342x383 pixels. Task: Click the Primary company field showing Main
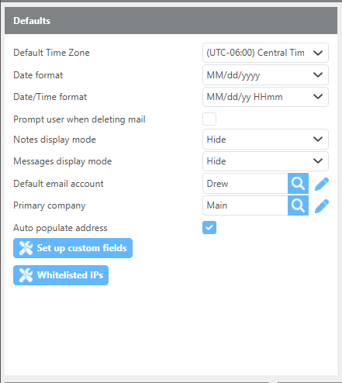pyautogui.click(x=245, y=205)
